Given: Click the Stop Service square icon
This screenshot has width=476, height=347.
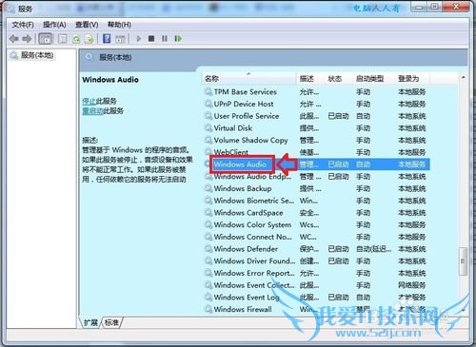Looking at the screenshot, I should [151, 39].
